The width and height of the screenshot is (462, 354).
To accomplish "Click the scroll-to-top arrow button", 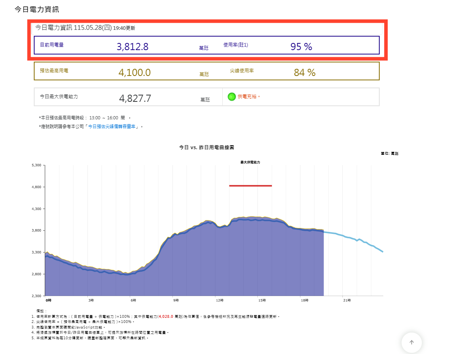I will pyautogui.click(x=412, y=342).
